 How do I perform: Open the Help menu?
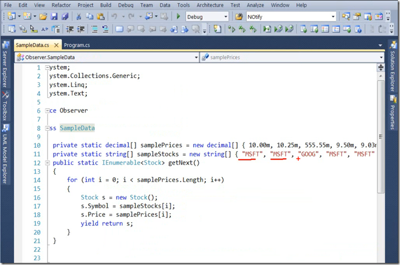301,5
